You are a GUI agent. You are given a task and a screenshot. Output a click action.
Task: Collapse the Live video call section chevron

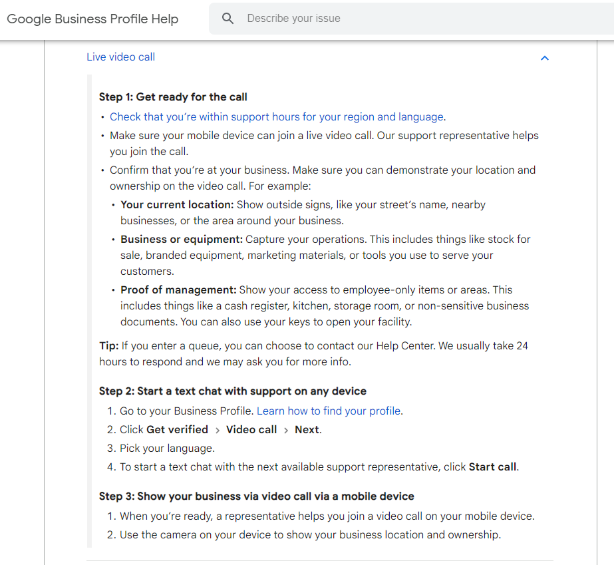point(545,58)
